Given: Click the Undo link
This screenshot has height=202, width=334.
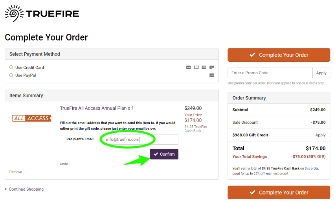Looking at the screenshot, I should [x=64, y=164].
